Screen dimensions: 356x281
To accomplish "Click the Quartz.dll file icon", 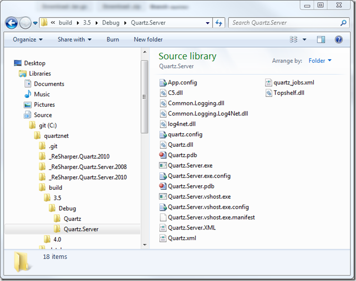I will point(163,145).
